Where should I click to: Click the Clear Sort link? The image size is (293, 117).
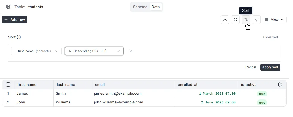(x=271, y=37)
